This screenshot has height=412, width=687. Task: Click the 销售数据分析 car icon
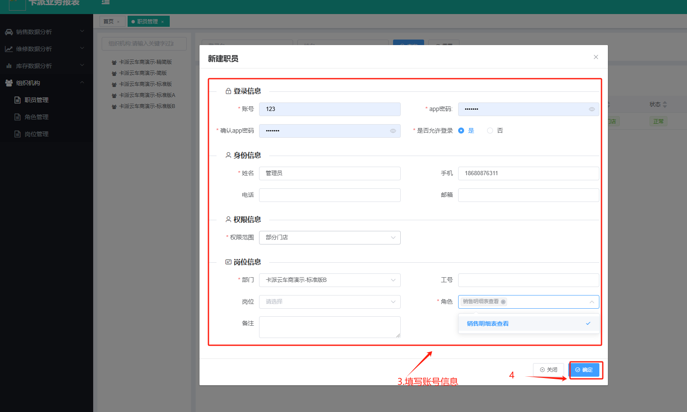point(9,32)
